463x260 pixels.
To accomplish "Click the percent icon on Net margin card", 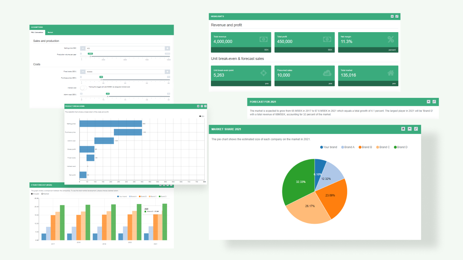I will tap(391, 39).
